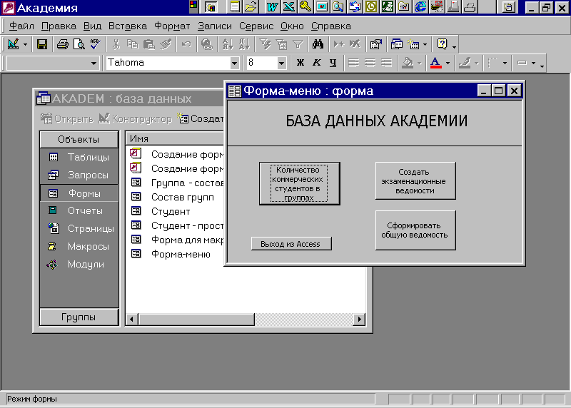Expand the font color dropdown arrow
This screenshot has height=408, width=571.
pos(448,63)
